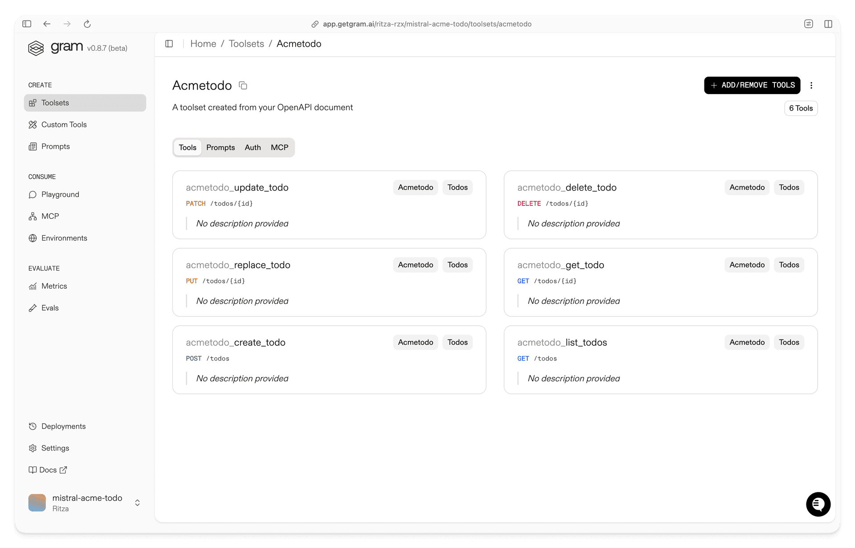Screen dimensions: 855x548
Task: Expand the mistral-acme-todo workspace switcher
Action: 137,502
